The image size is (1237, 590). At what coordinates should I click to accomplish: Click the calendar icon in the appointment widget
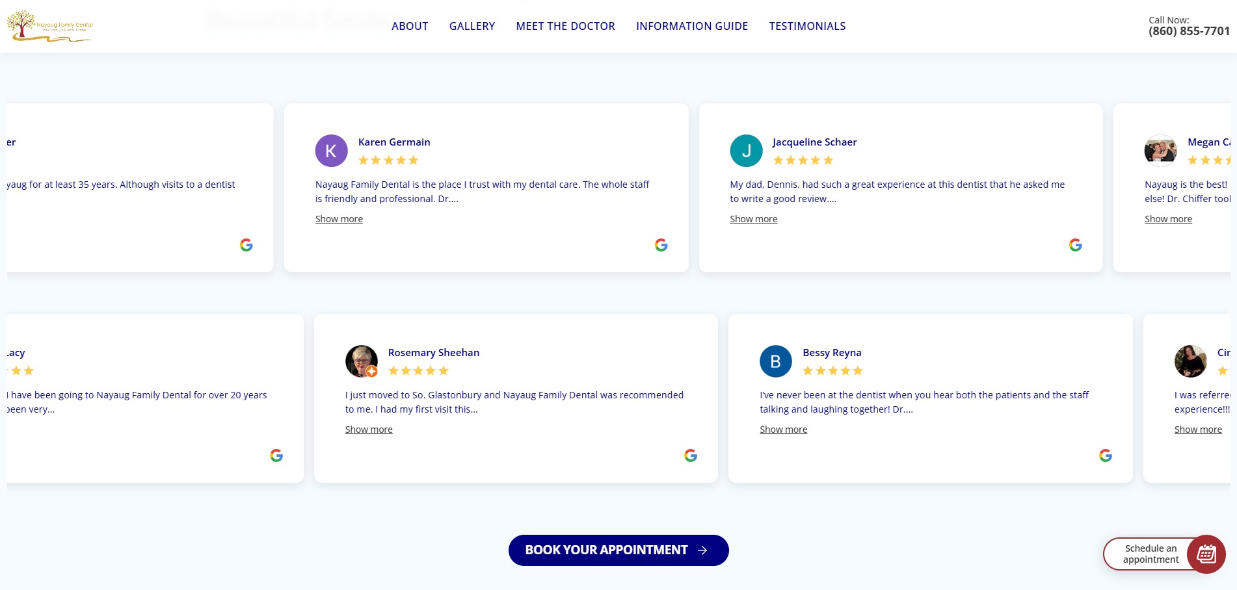[1206, 554]
